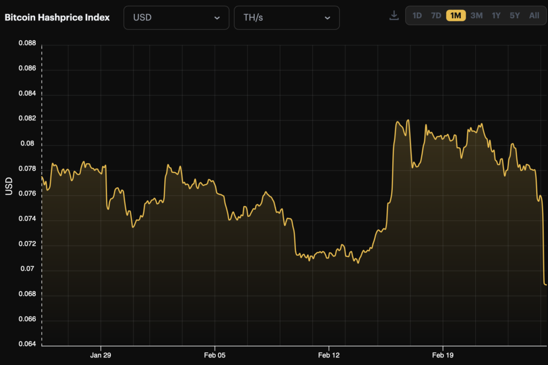The image size is (548, 365).
Task: Switch the chart to 1Y range
Action: click(x=496, y=16)
